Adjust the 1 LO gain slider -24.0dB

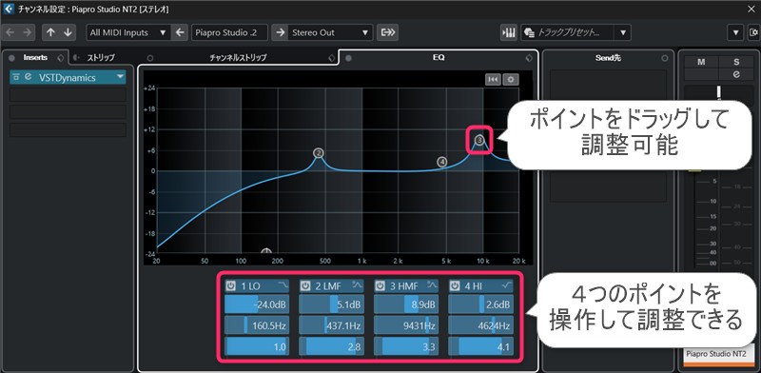257,305
